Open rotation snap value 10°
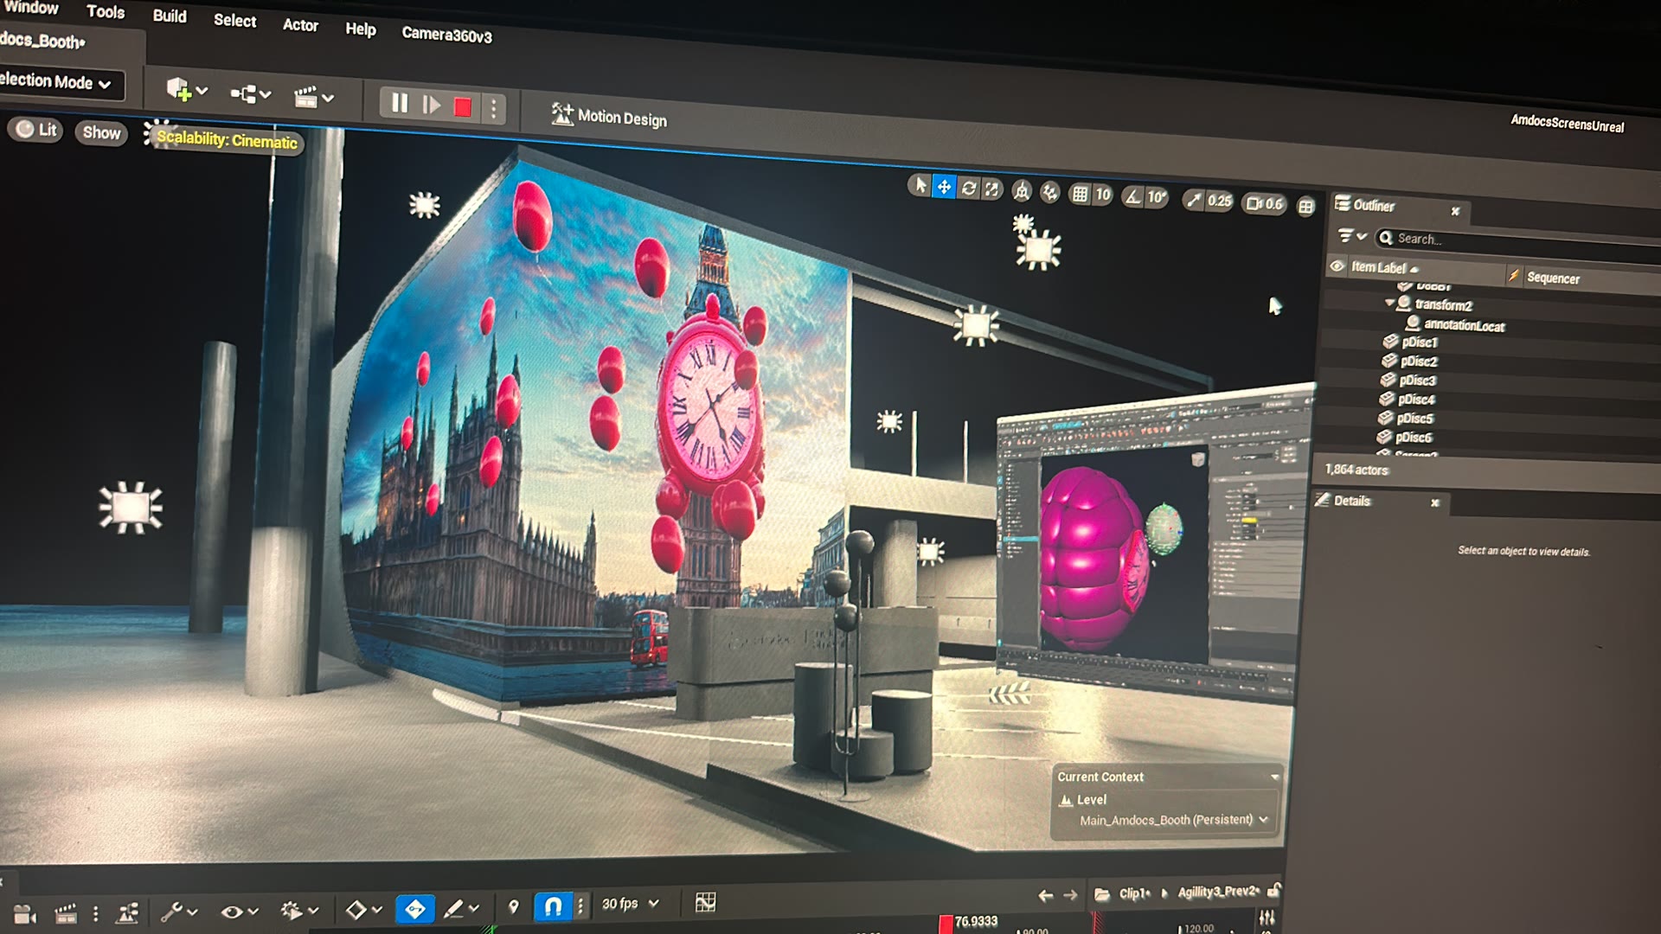Image resolution: width=1661 pixels, height=934 pixels. [1158, 198]
